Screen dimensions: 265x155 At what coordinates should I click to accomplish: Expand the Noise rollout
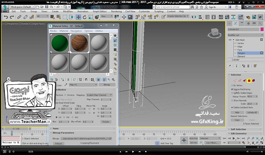(x=56, y=129)
